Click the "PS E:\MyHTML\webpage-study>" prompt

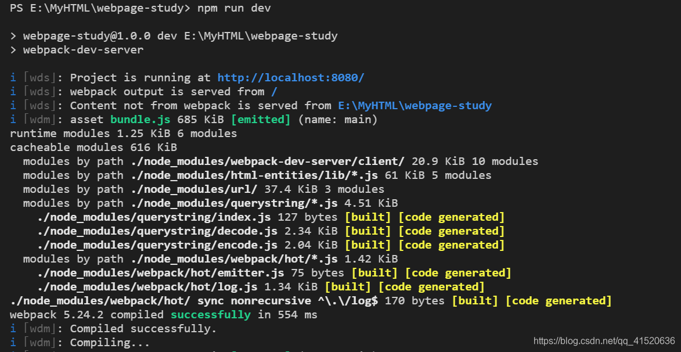[100, 8]
